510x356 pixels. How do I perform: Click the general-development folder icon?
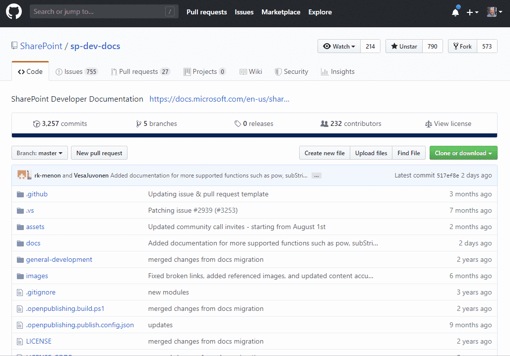20,259
